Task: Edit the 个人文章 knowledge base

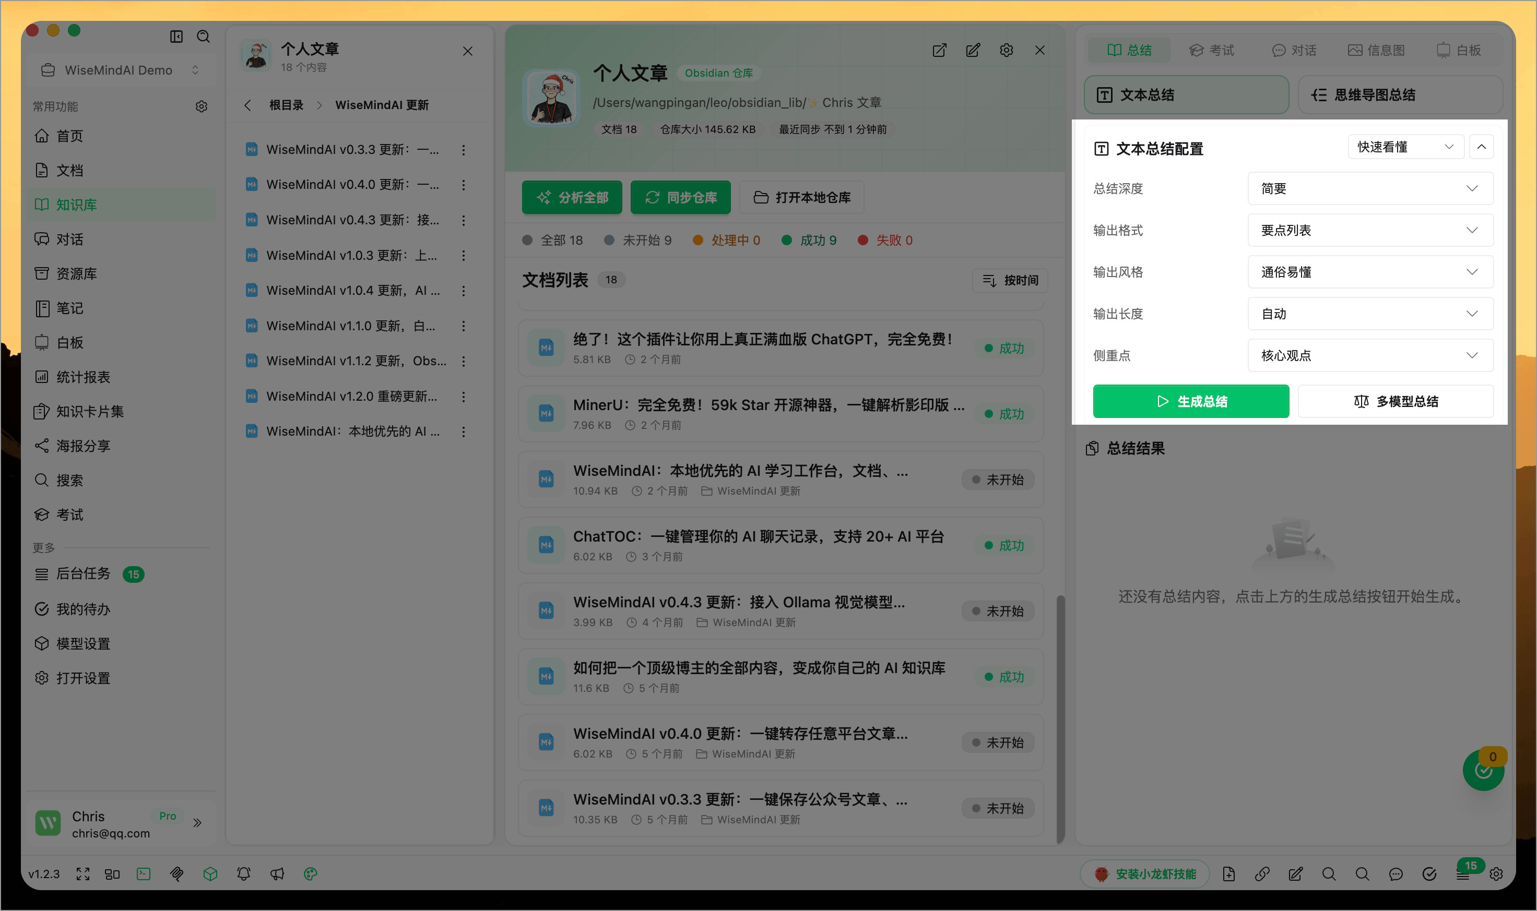Action: pos(973,50)
